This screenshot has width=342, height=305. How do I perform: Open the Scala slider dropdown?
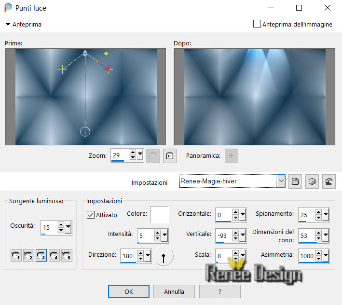pos(243,255)
